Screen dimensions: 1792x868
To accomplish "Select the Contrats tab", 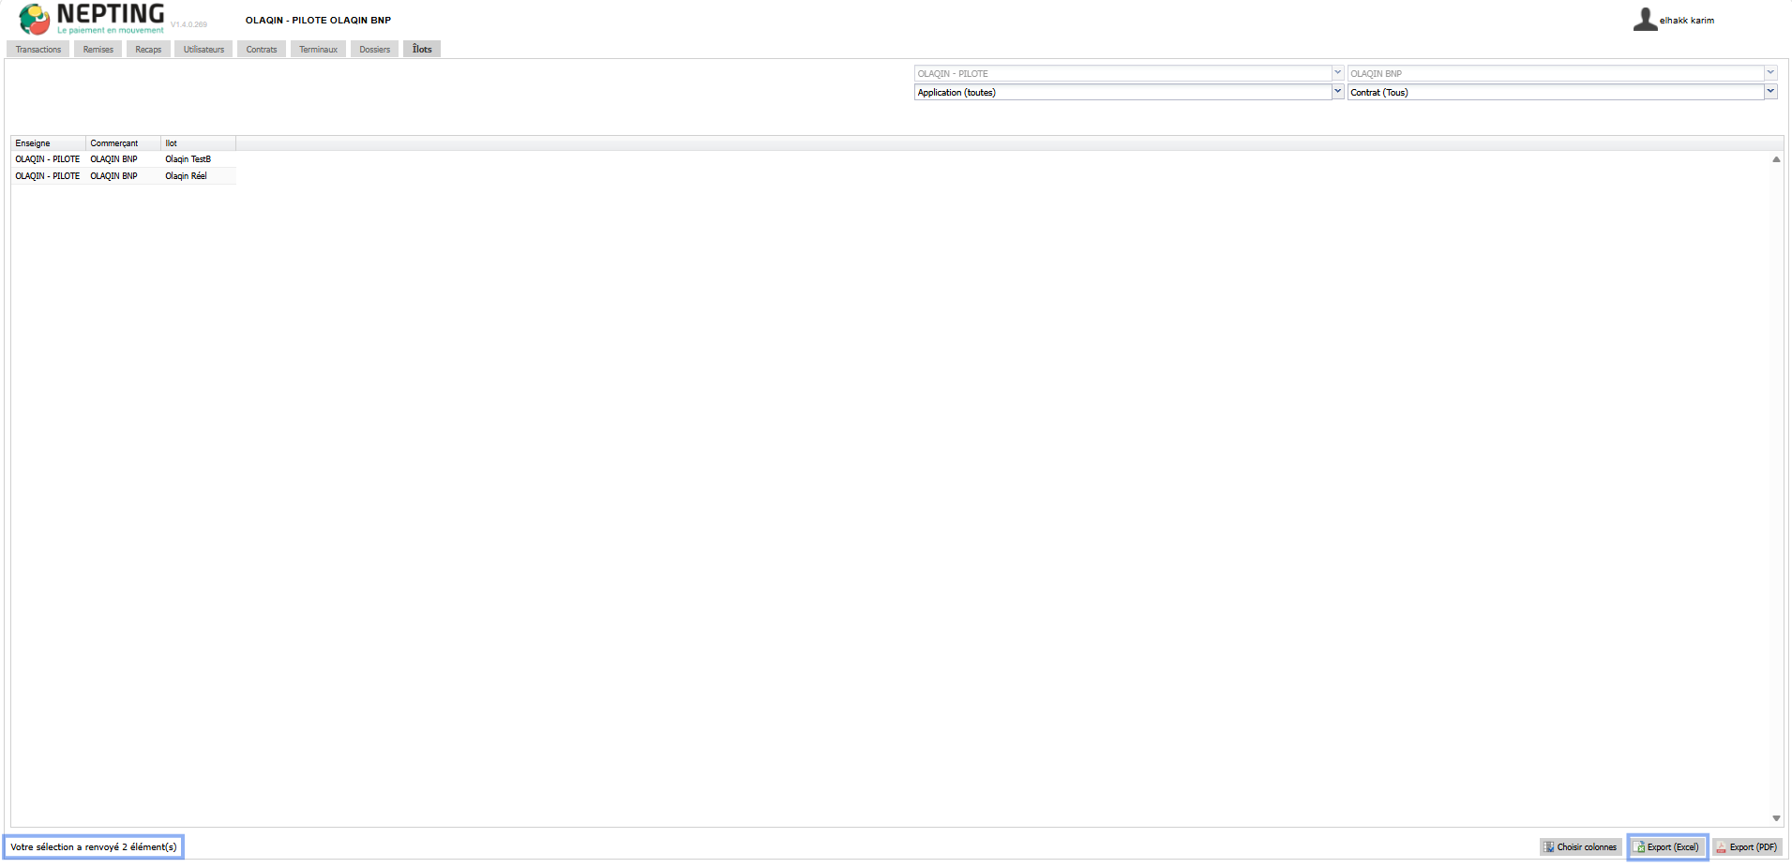I will (x=262, y=50).
